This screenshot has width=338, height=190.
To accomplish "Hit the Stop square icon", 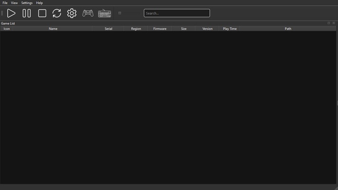I will (42, 13).
